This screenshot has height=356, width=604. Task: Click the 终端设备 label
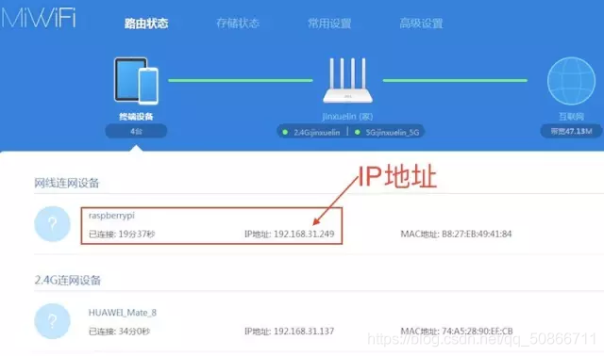click(x=136, y=117)
